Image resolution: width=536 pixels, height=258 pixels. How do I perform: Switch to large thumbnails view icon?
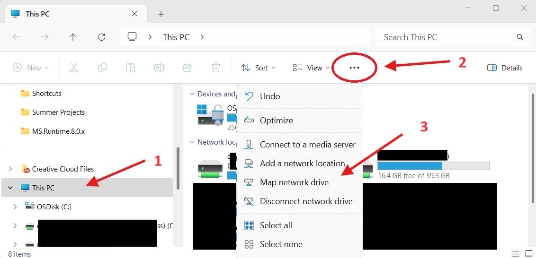point(529,254)
